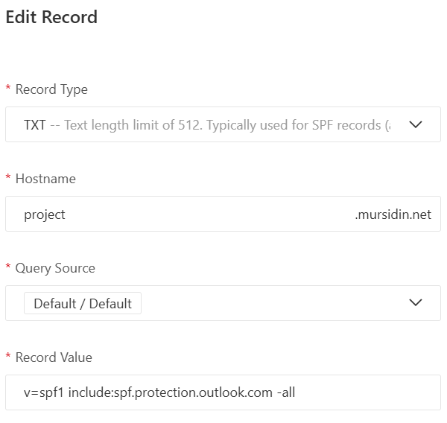Click the "Query Source" field label
The image size is (447, 423).
[55, 268]
